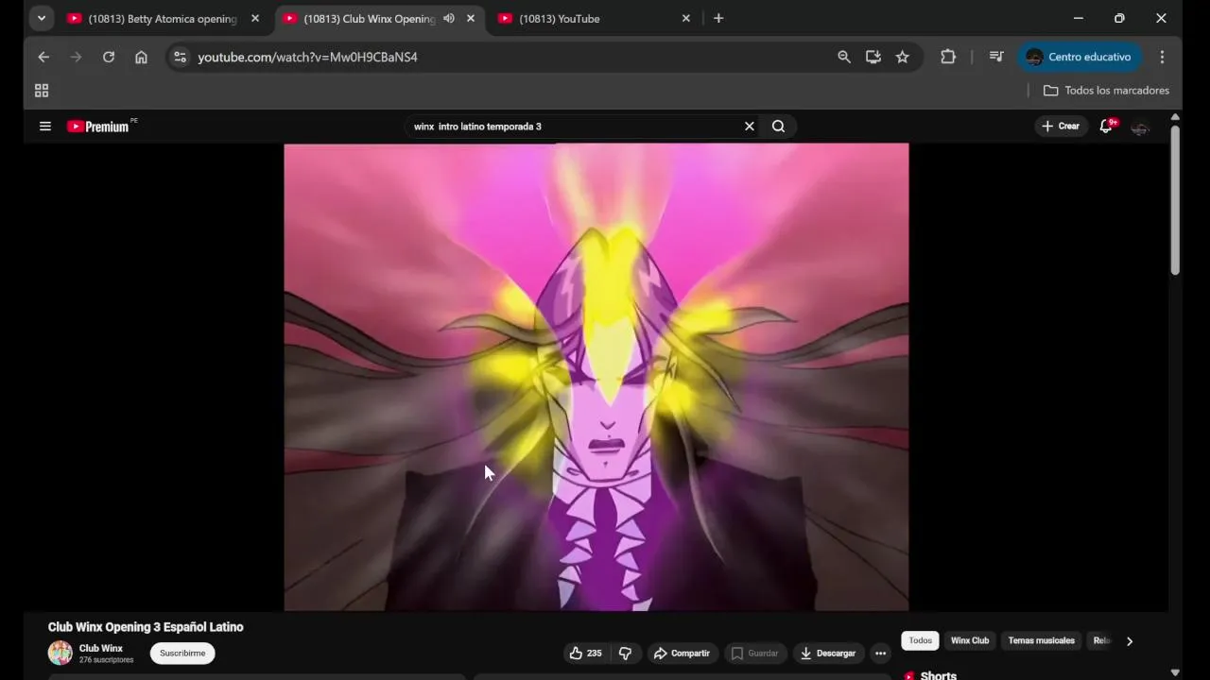Open the Crear button
Image resolution: width=1210 pixels, height=680 pixels.
1060,126
